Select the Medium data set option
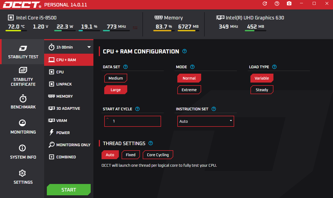Viewport: 333px width, 198px height. tap(116, 78)
